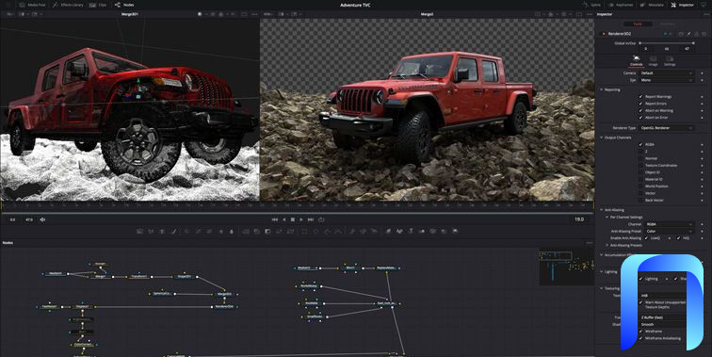Switch to the Image tab in Inspector
Screen dimensions: 712x357
(653, 61)
